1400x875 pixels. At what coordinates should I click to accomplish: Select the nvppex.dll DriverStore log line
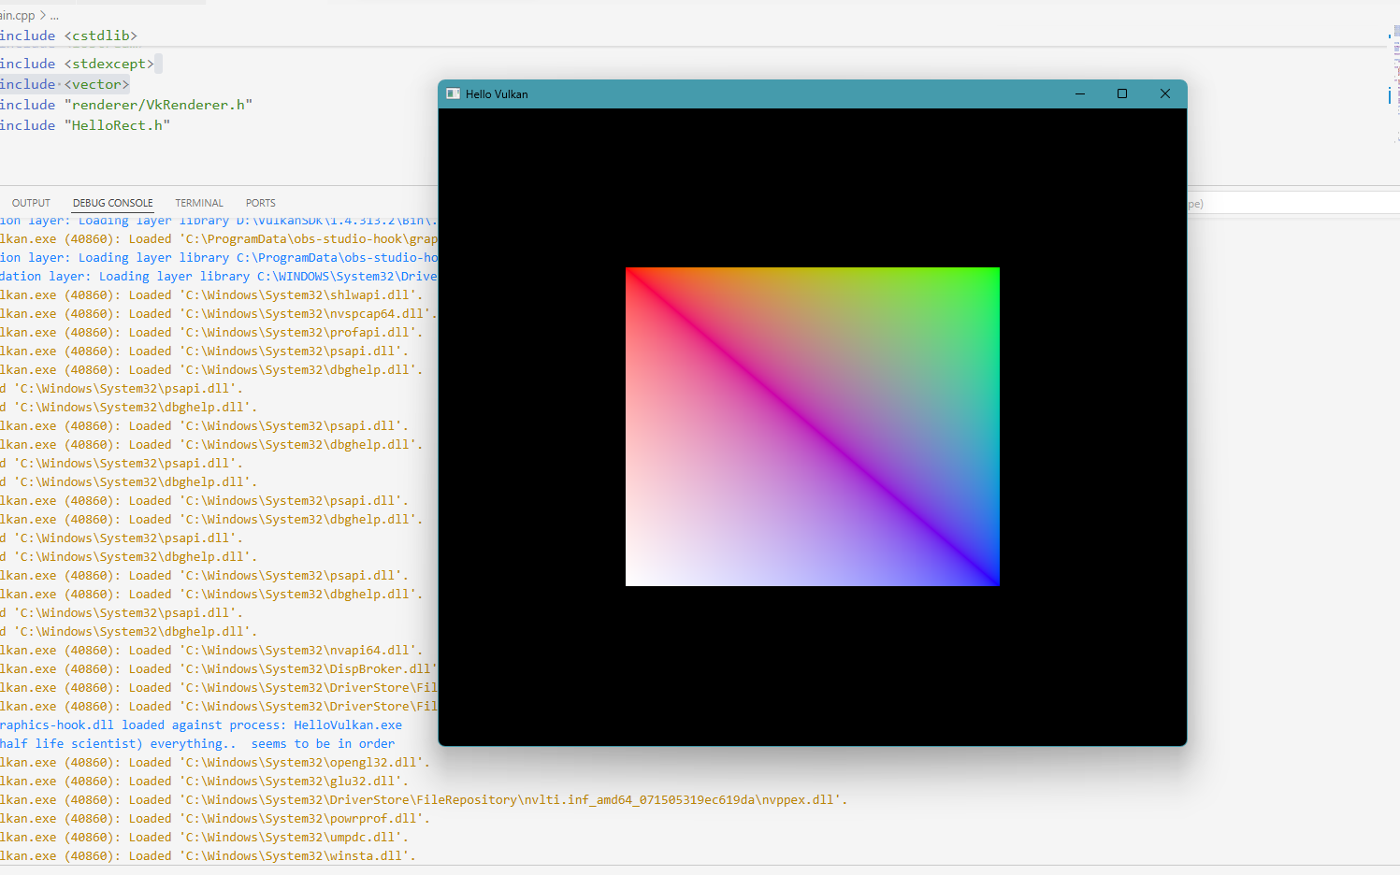pos(424,800)
